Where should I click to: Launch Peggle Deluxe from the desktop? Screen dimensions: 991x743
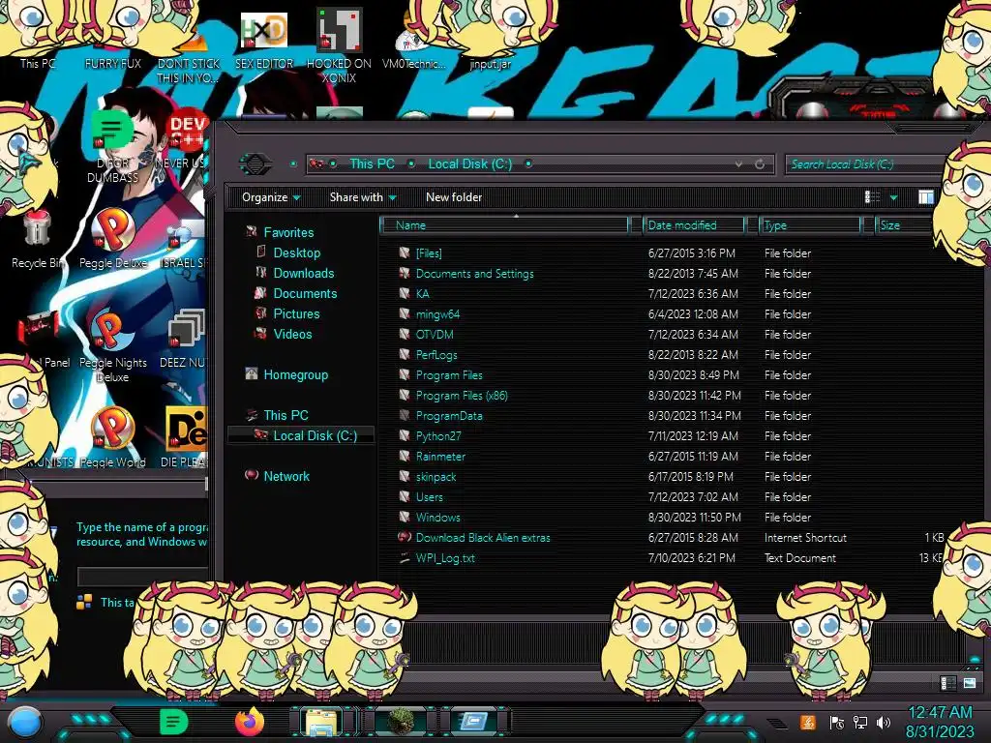coord(113,239)
